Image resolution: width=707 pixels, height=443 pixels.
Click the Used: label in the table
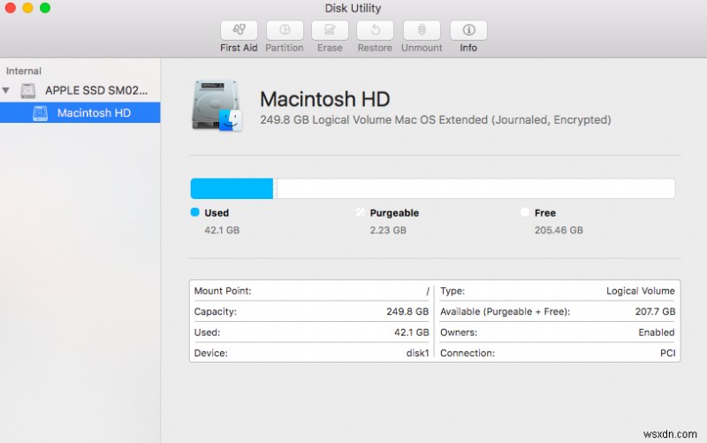(207, 332)
